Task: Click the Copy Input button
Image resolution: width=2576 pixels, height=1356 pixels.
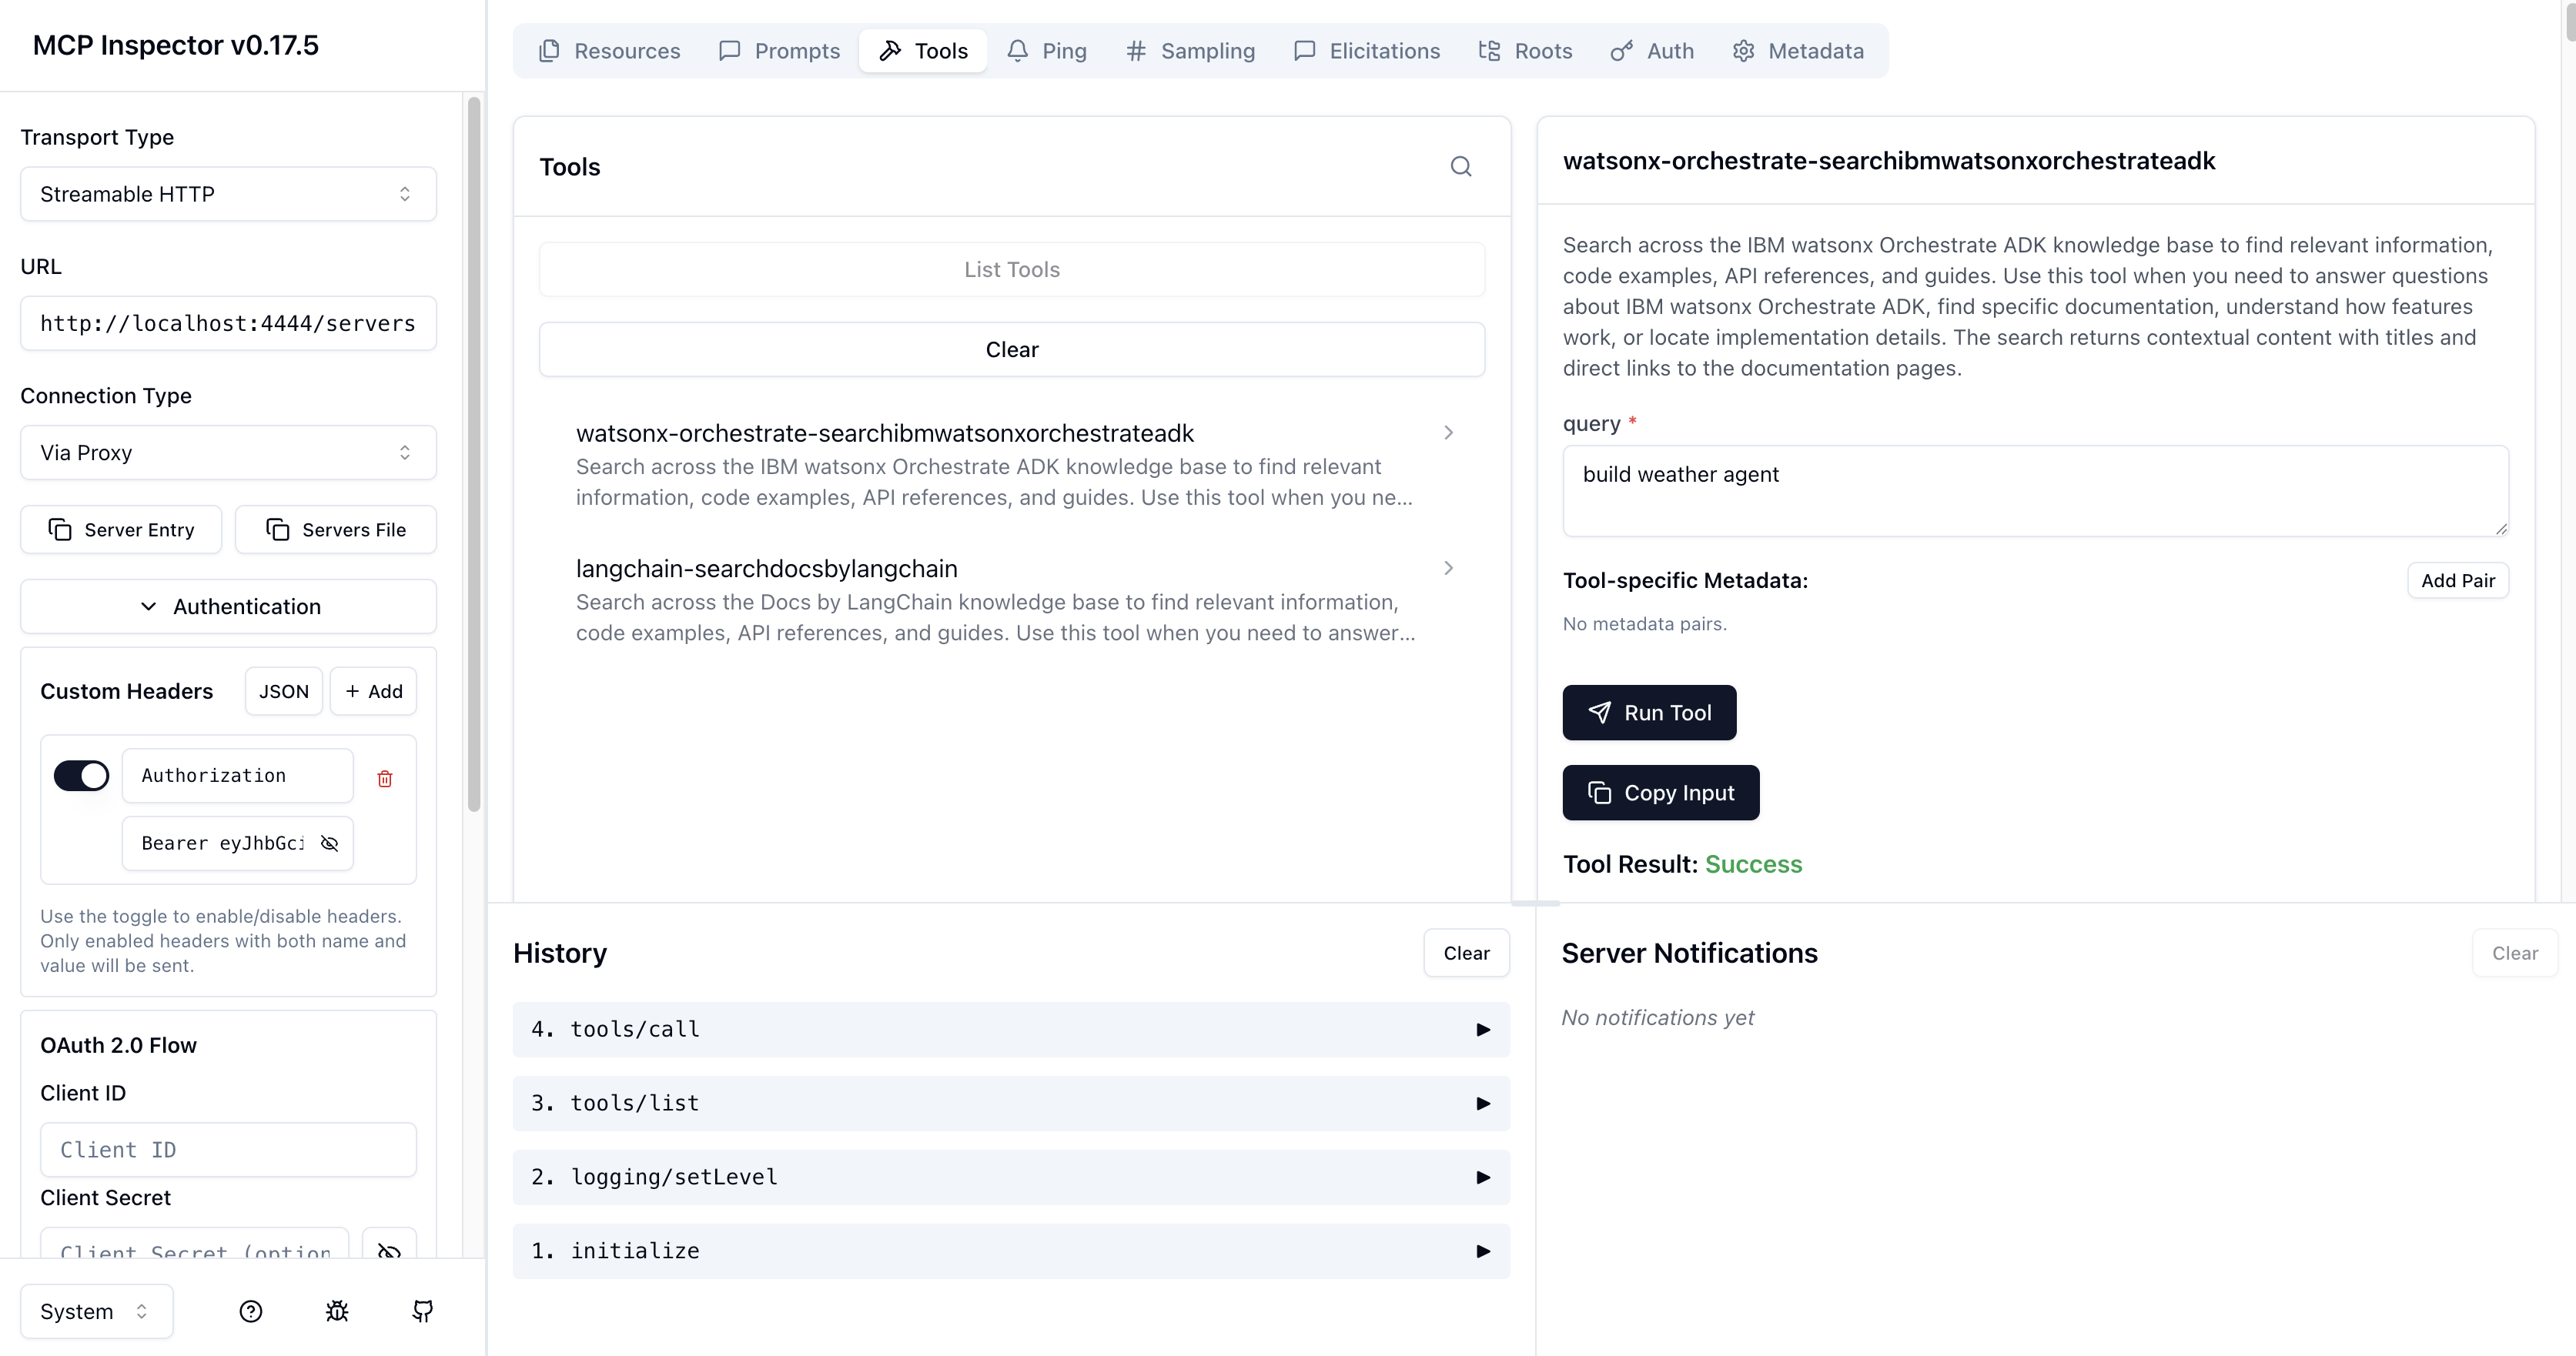Action: click(x=1660, y=793)
